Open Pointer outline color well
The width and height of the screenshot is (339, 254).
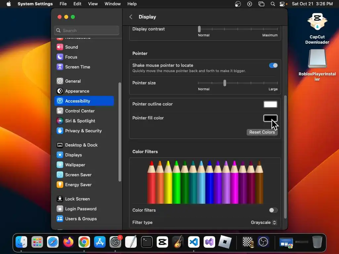tap(270, 104)
